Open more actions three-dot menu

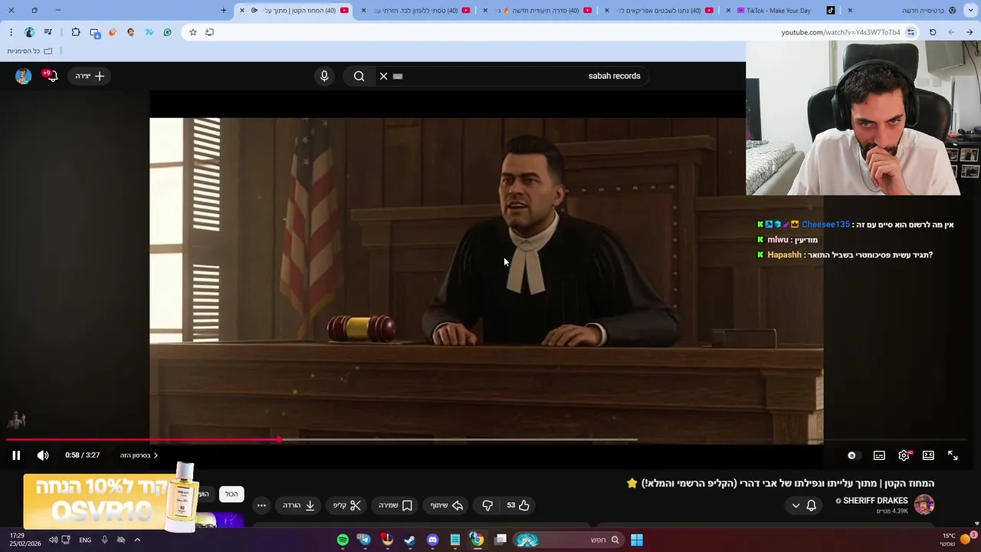click(261, 505)
